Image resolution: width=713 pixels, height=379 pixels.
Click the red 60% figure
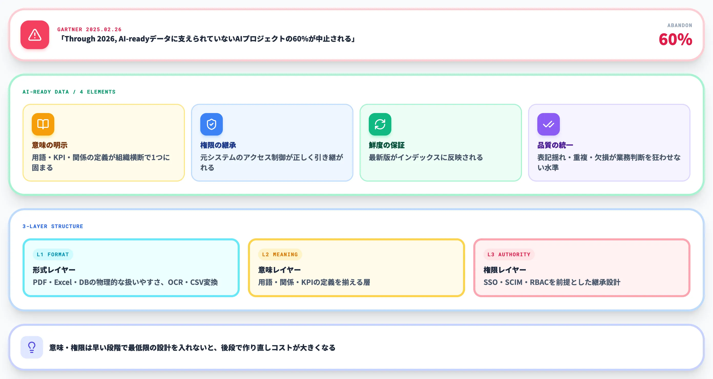(x=675, y=39)
